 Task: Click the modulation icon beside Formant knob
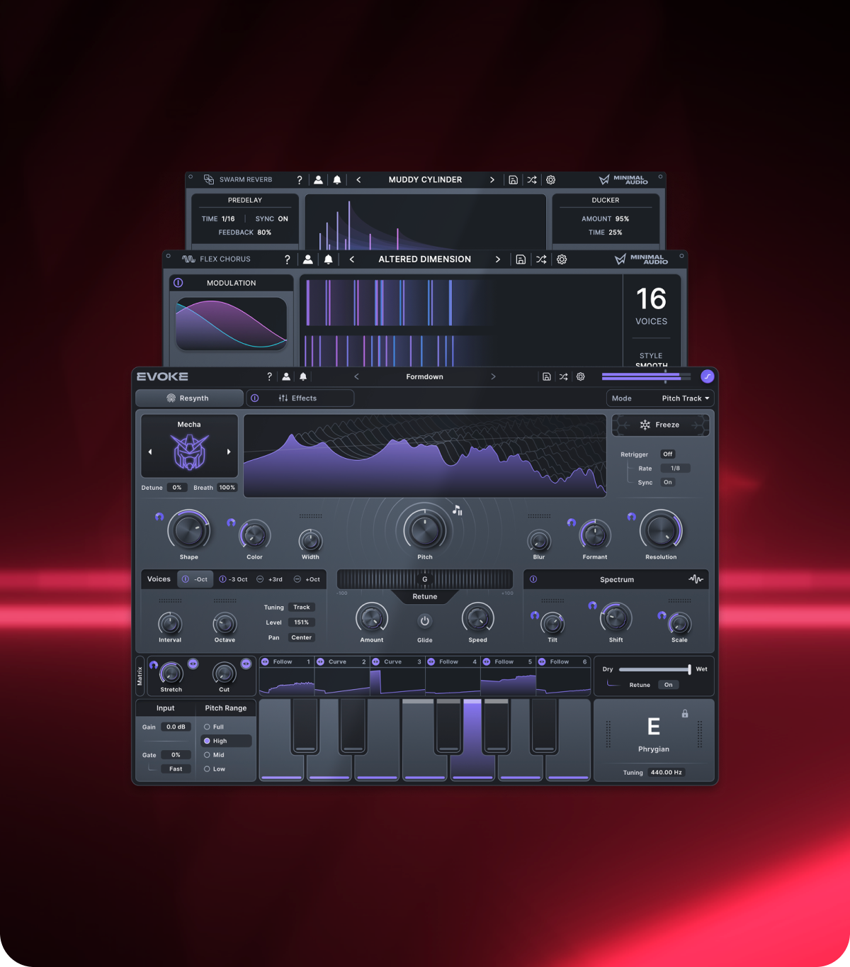pos(571,522)
